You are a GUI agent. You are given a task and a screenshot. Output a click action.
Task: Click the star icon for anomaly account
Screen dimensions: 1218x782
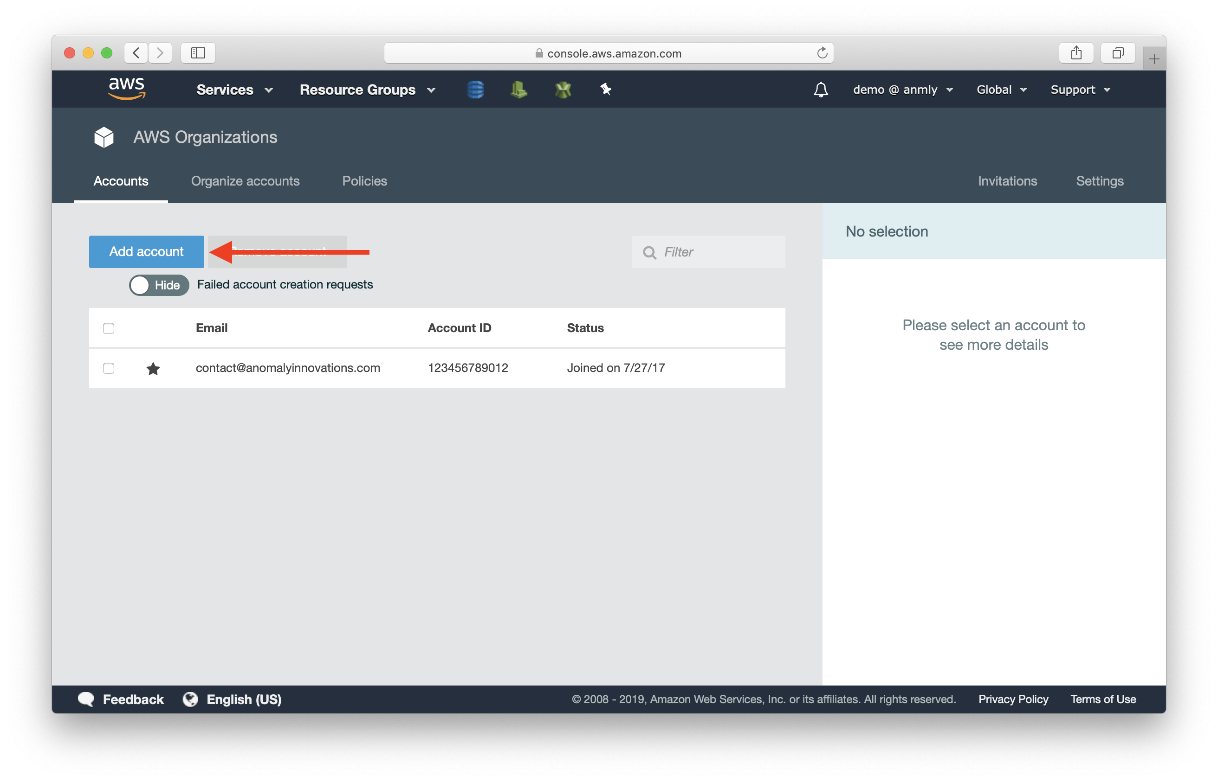[x=152, y=367]
